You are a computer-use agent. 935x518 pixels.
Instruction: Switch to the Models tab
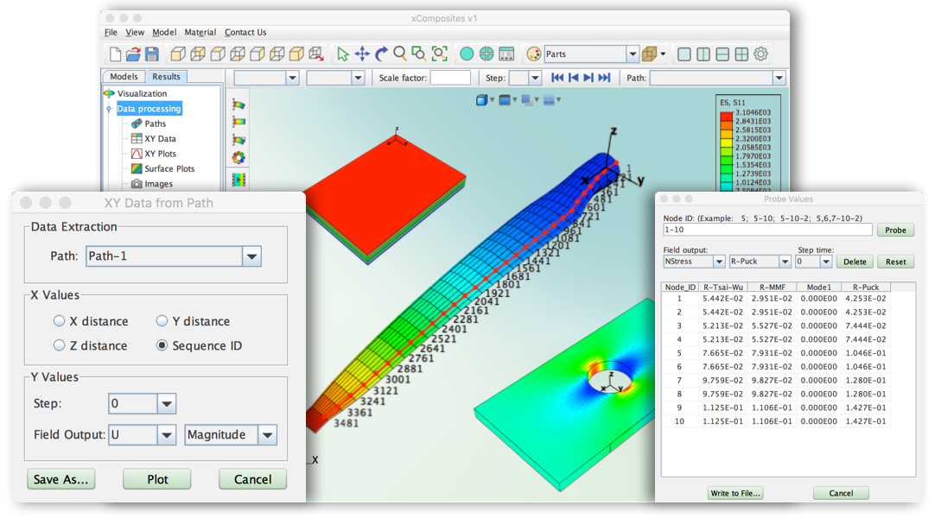click(x=124, y=77)
